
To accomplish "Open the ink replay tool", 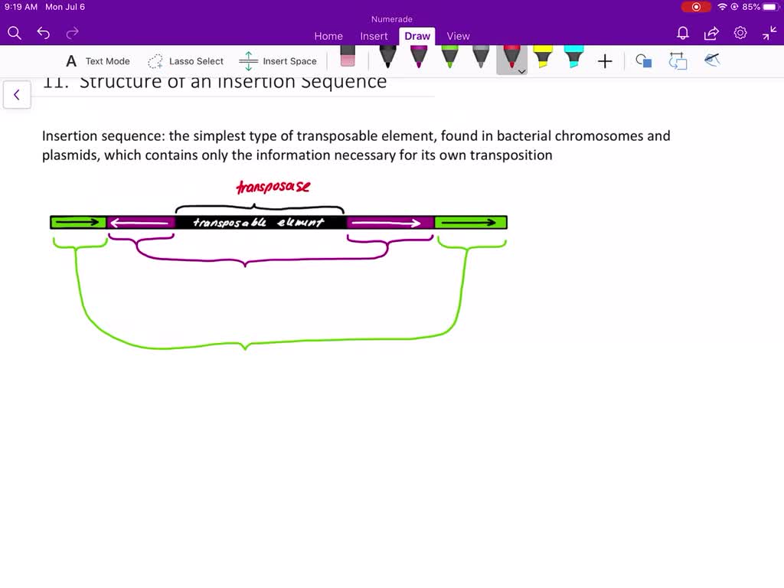I will tap(711, 60).
